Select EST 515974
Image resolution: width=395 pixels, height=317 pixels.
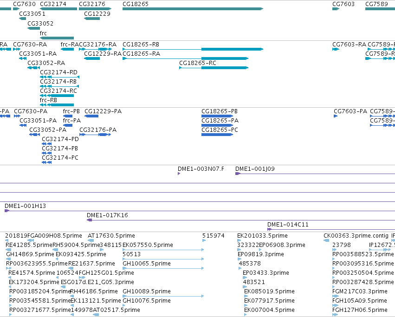click(204, 240)
